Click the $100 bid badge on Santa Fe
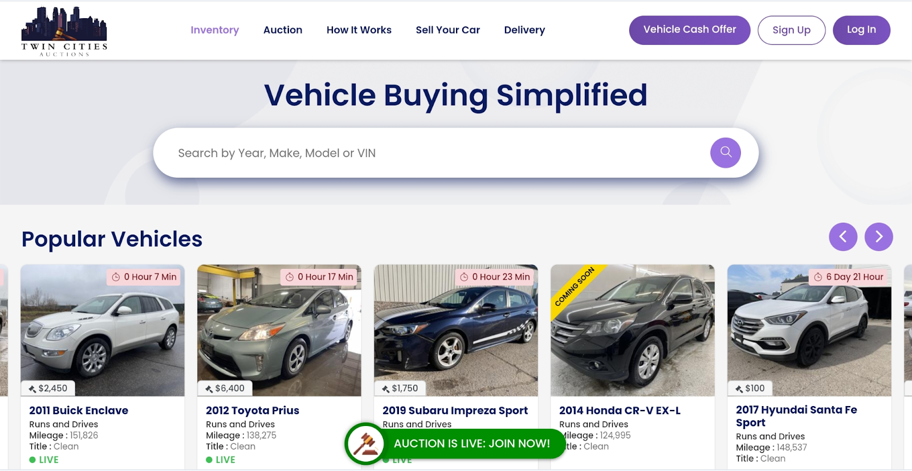This screenshot has width=912, height=471. click(750, 388)
